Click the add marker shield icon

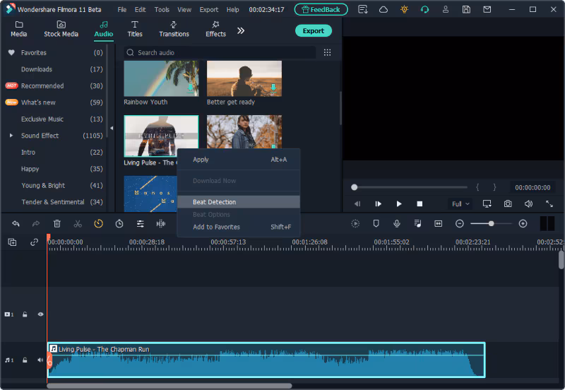tap(376, 223)
